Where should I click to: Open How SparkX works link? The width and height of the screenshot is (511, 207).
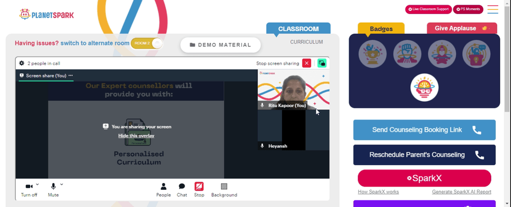pyautogui.click(x=378, y=192)
